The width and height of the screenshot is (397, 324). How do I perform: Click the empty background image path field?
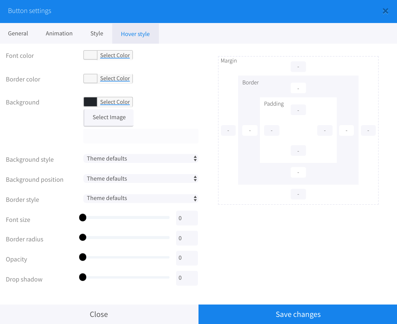pyautogui.click(x=141, y=136)
